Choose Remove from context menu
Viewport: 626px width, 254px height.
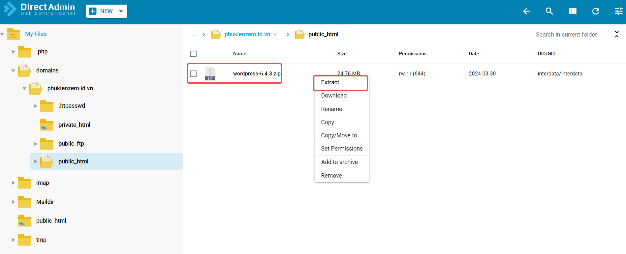tap(342, 176)
